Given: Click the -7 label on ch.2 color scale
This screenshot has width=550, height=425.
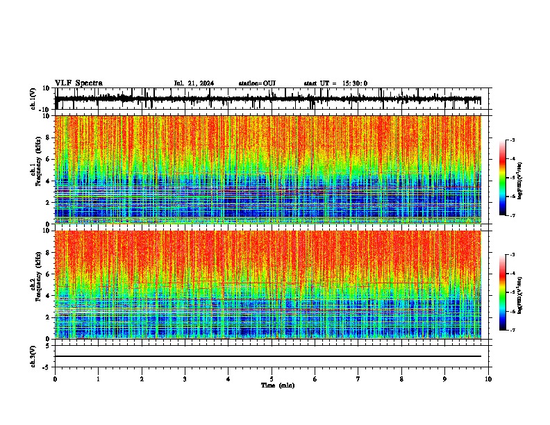Looking at the screenshot, I should [512, 330].
